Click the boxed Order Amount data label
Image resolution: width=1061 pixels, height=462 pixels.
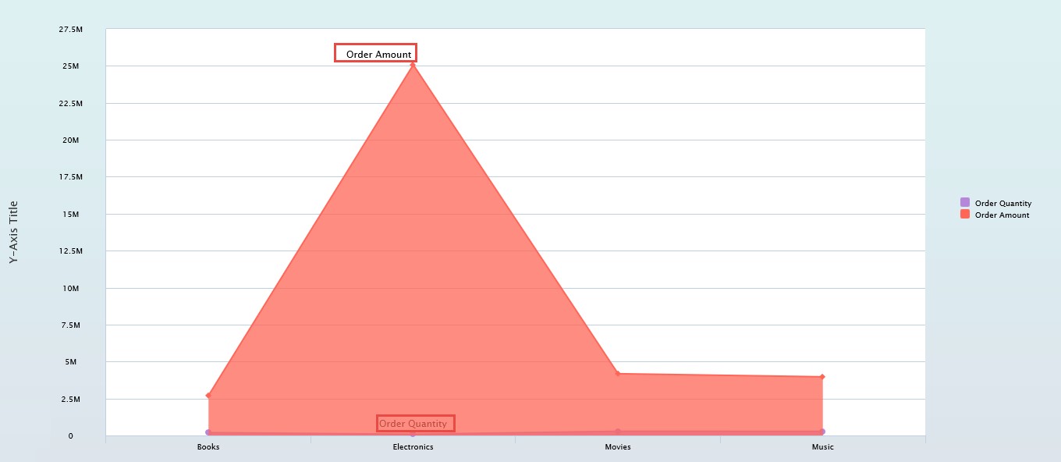click(376, 53)
